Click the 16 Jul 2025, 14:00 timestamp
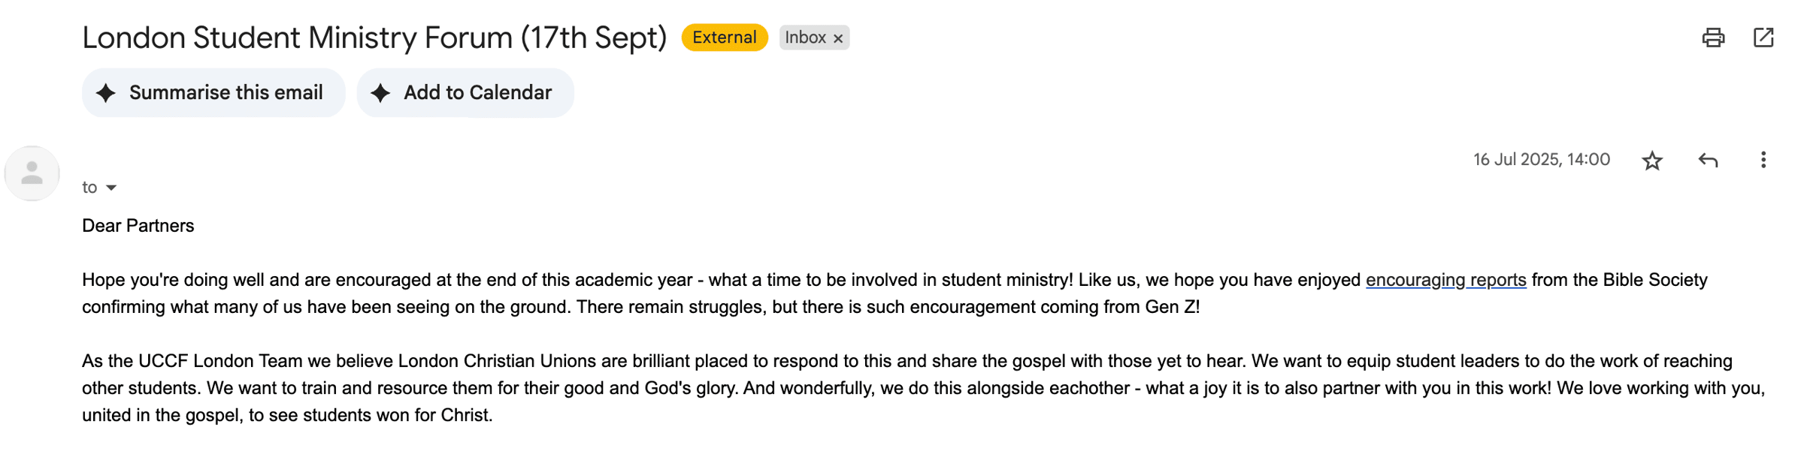This screenshot has width=1804, height=451. pos(1541,160)
